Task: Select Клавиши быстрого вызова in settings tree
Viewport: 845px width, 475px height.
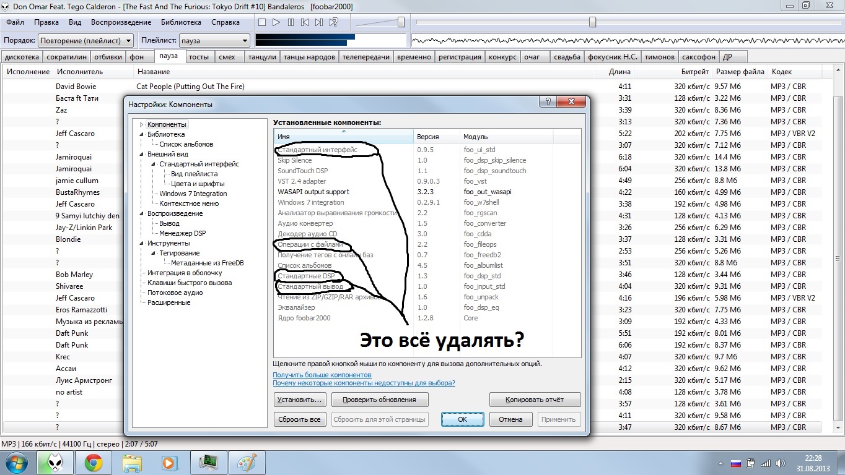Action: [190, 283]
